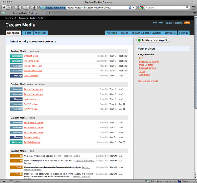The width and height of the screenshot is (197, 183).
Task: Click the Sign out link
Action: (179, 23)
